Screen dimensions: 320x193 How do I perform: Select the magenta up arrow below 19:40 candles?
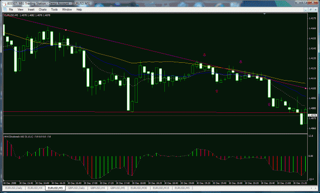pyautogui.click(x=217, y=91)
